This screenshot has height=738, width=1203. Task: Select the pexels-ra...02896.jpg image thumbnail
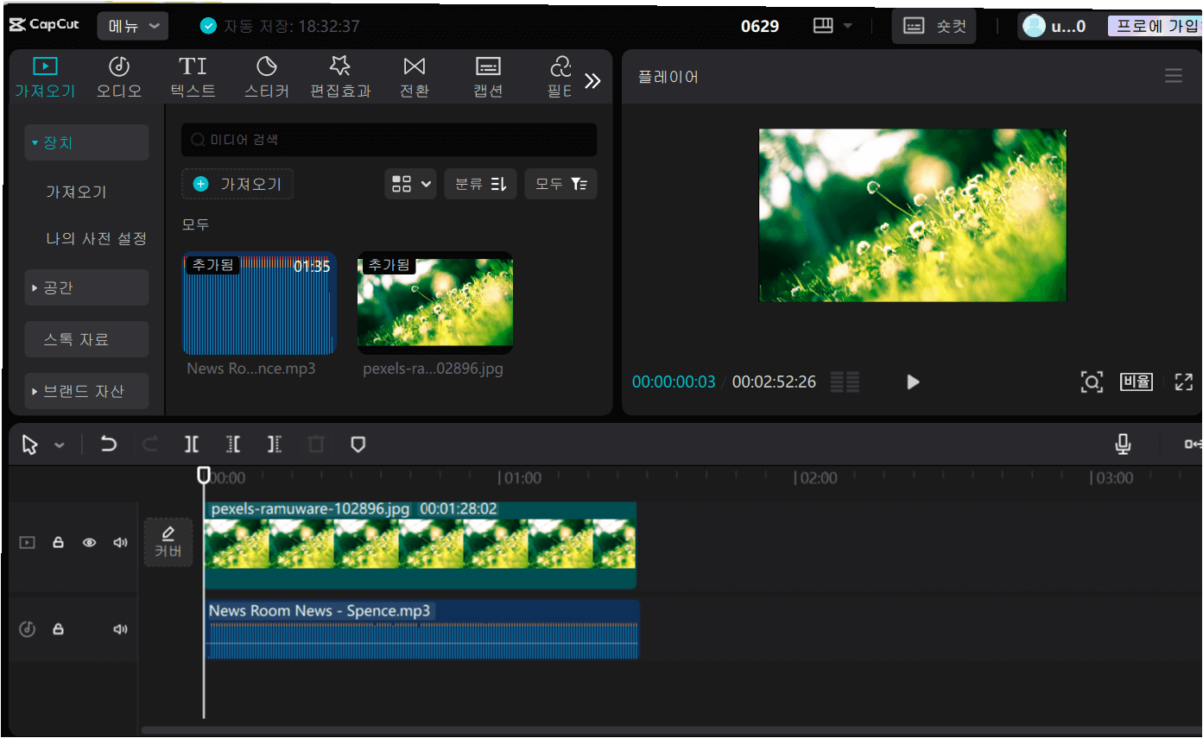[x=435, y=303]
